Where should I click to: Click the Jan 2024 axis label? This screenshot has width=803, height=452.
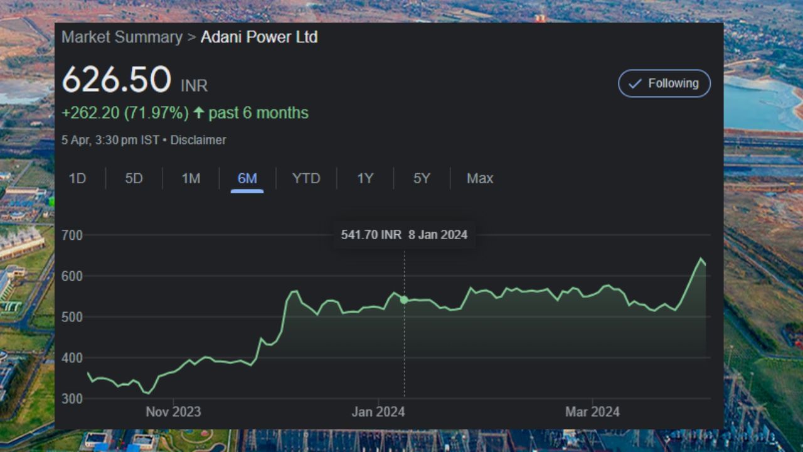(x=378, y=412)
